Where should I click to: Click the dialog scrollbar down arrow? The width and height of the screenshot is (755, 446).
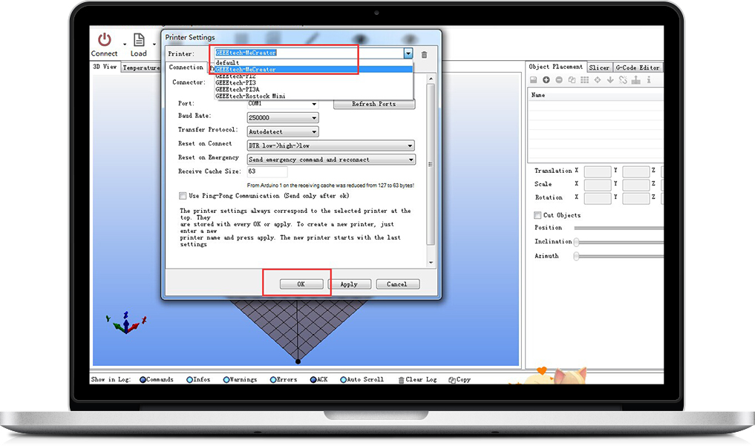(x=431, y=263)
